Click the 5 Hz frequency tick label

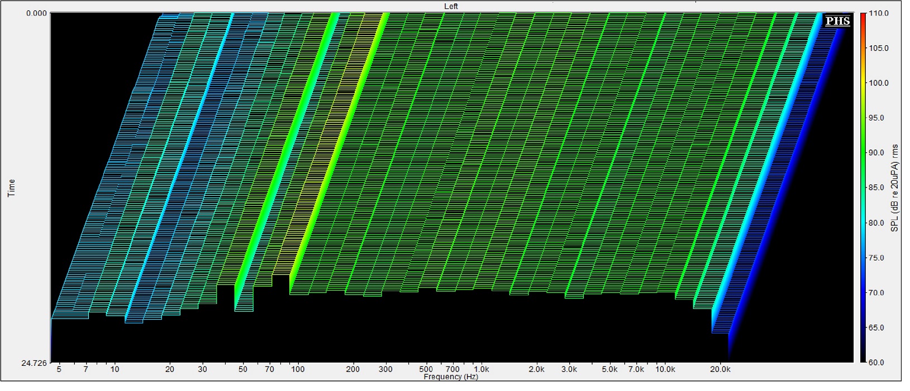point(59,369)
